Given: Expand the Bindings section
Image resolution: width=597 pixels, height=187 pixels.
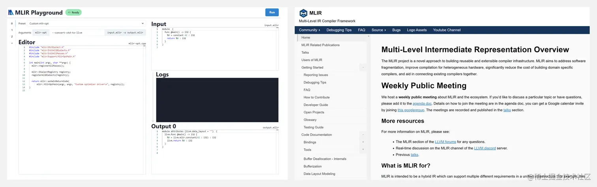Looking at the screenshot, I should pos(363,142).
